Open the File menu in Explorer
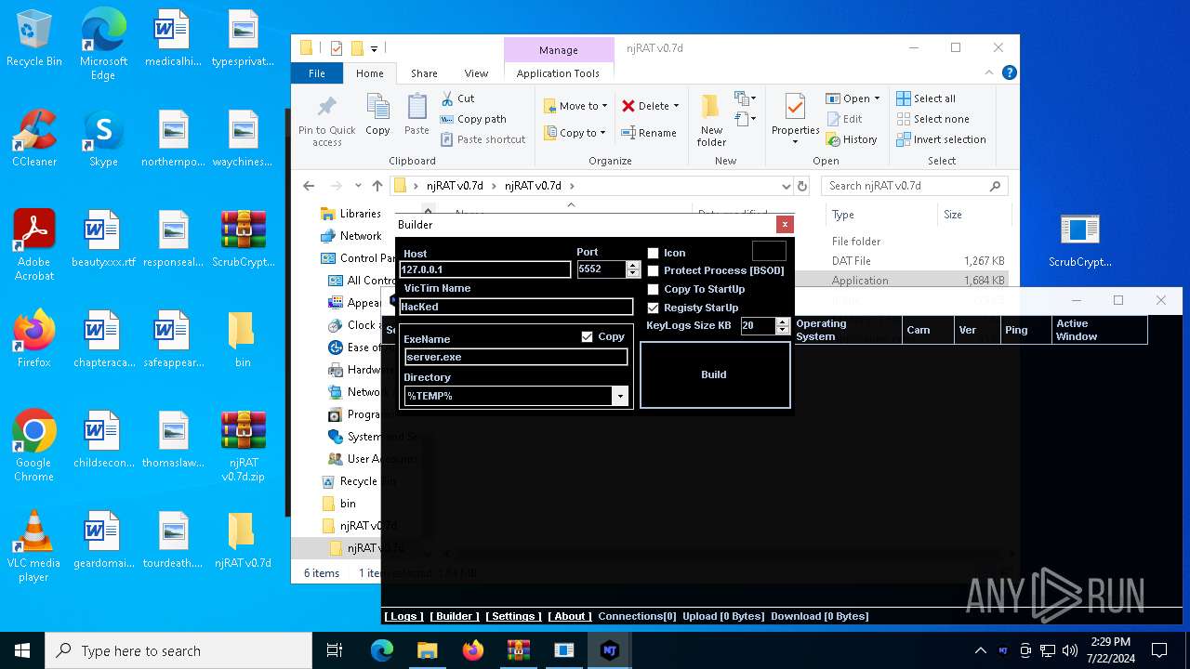Screen dimensions: 1190x669 [x=317, y=73]
